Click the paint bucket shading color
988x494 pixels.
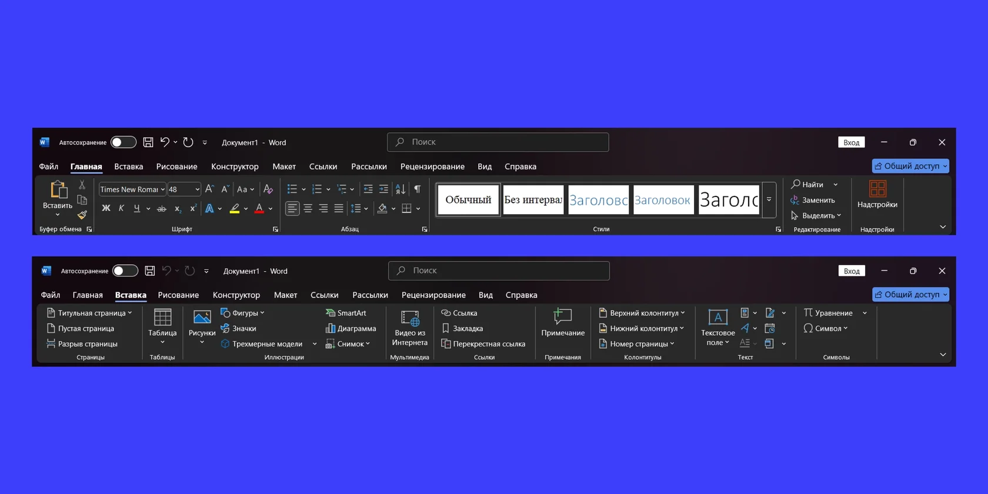tap(382, 208)
